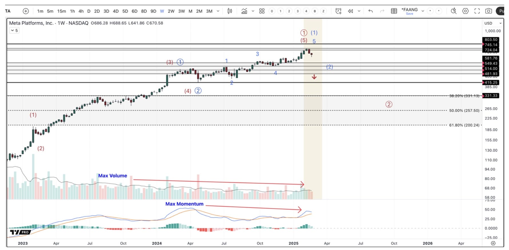Click the 61.80% (200.24) Fibonacci label
This screenshot has height=250, width=509.
pyautogui.click(x=464, y=125)
